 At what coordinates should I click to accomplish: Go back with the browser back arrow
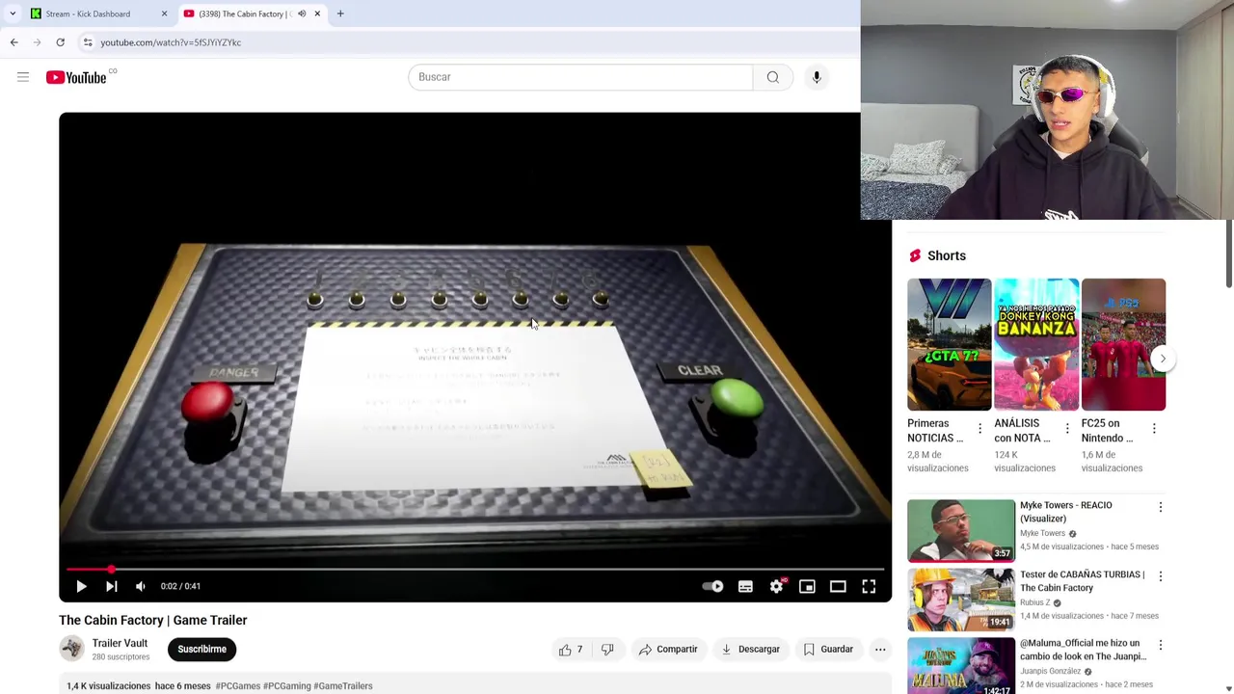point(13,42)
